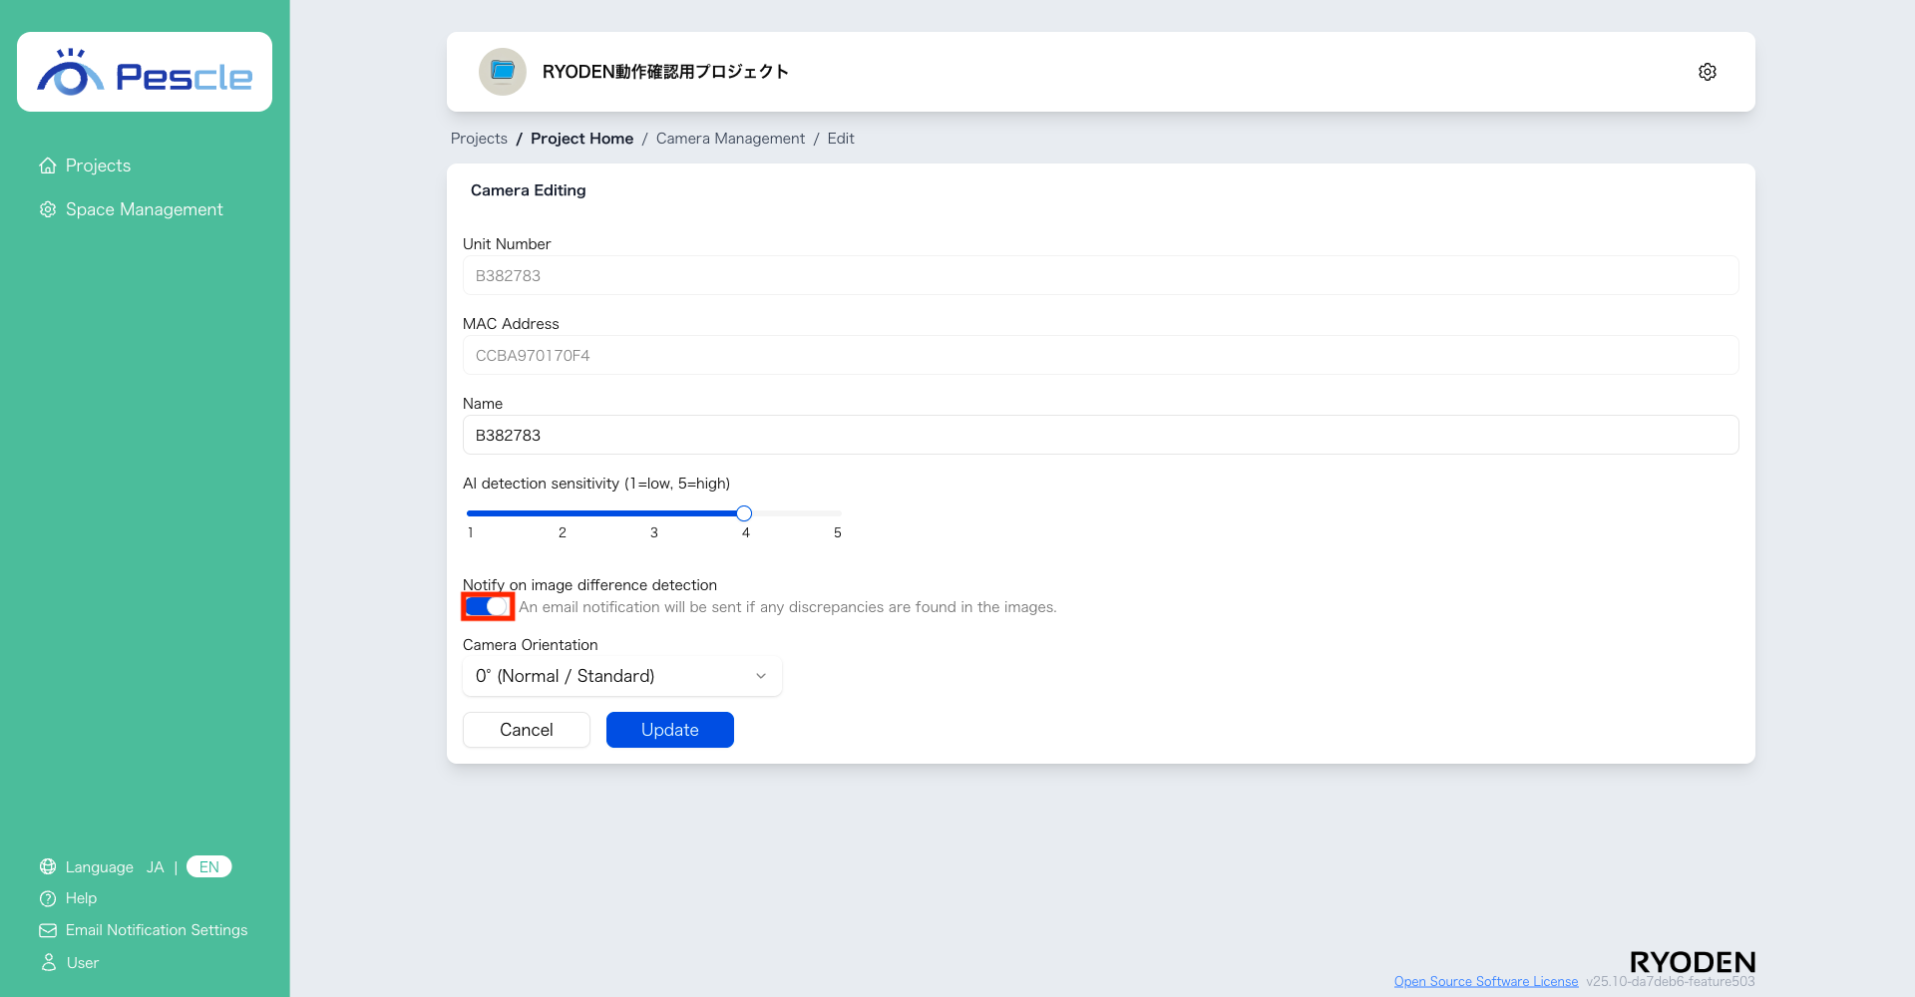The width and height of the screenshot is (1915, 997).
Task: Click the Update button
Action: point(669,729)
